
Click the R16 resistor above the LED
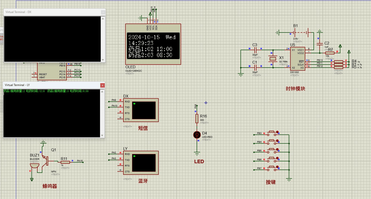(197, 118)
